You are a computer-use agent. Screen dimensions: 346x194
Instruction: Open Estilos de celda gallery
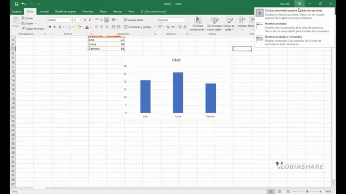coord(229,24)
